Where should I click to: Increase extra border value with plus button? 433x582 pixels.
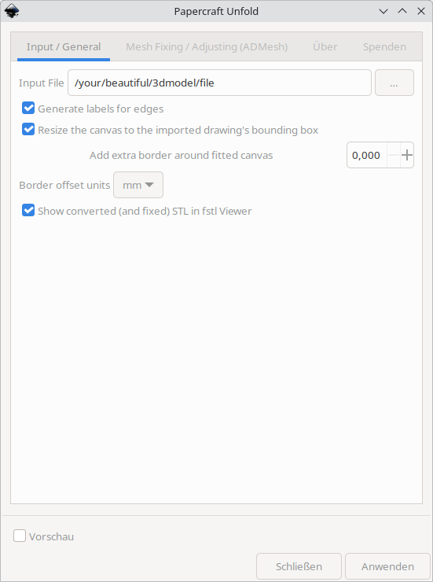(407, 155)
